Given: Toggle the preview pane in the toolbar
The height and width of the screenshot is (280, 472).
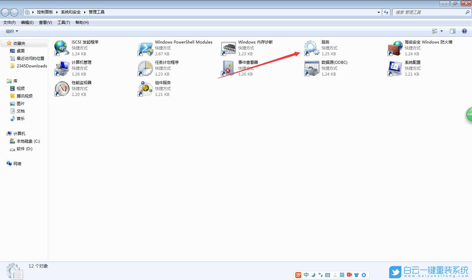Looking at the screenshot, I should pyautogui.click(x=453, y=31).
